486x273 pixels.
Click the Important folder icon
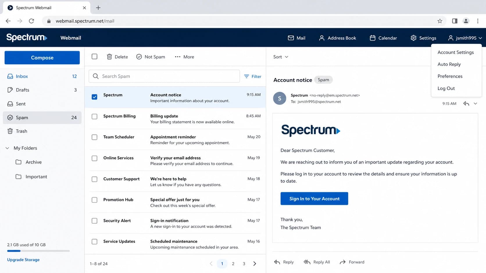(x=19, y=177)
